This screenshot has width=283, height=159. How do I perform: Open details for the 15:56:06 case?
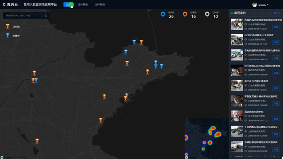(276, 103)
